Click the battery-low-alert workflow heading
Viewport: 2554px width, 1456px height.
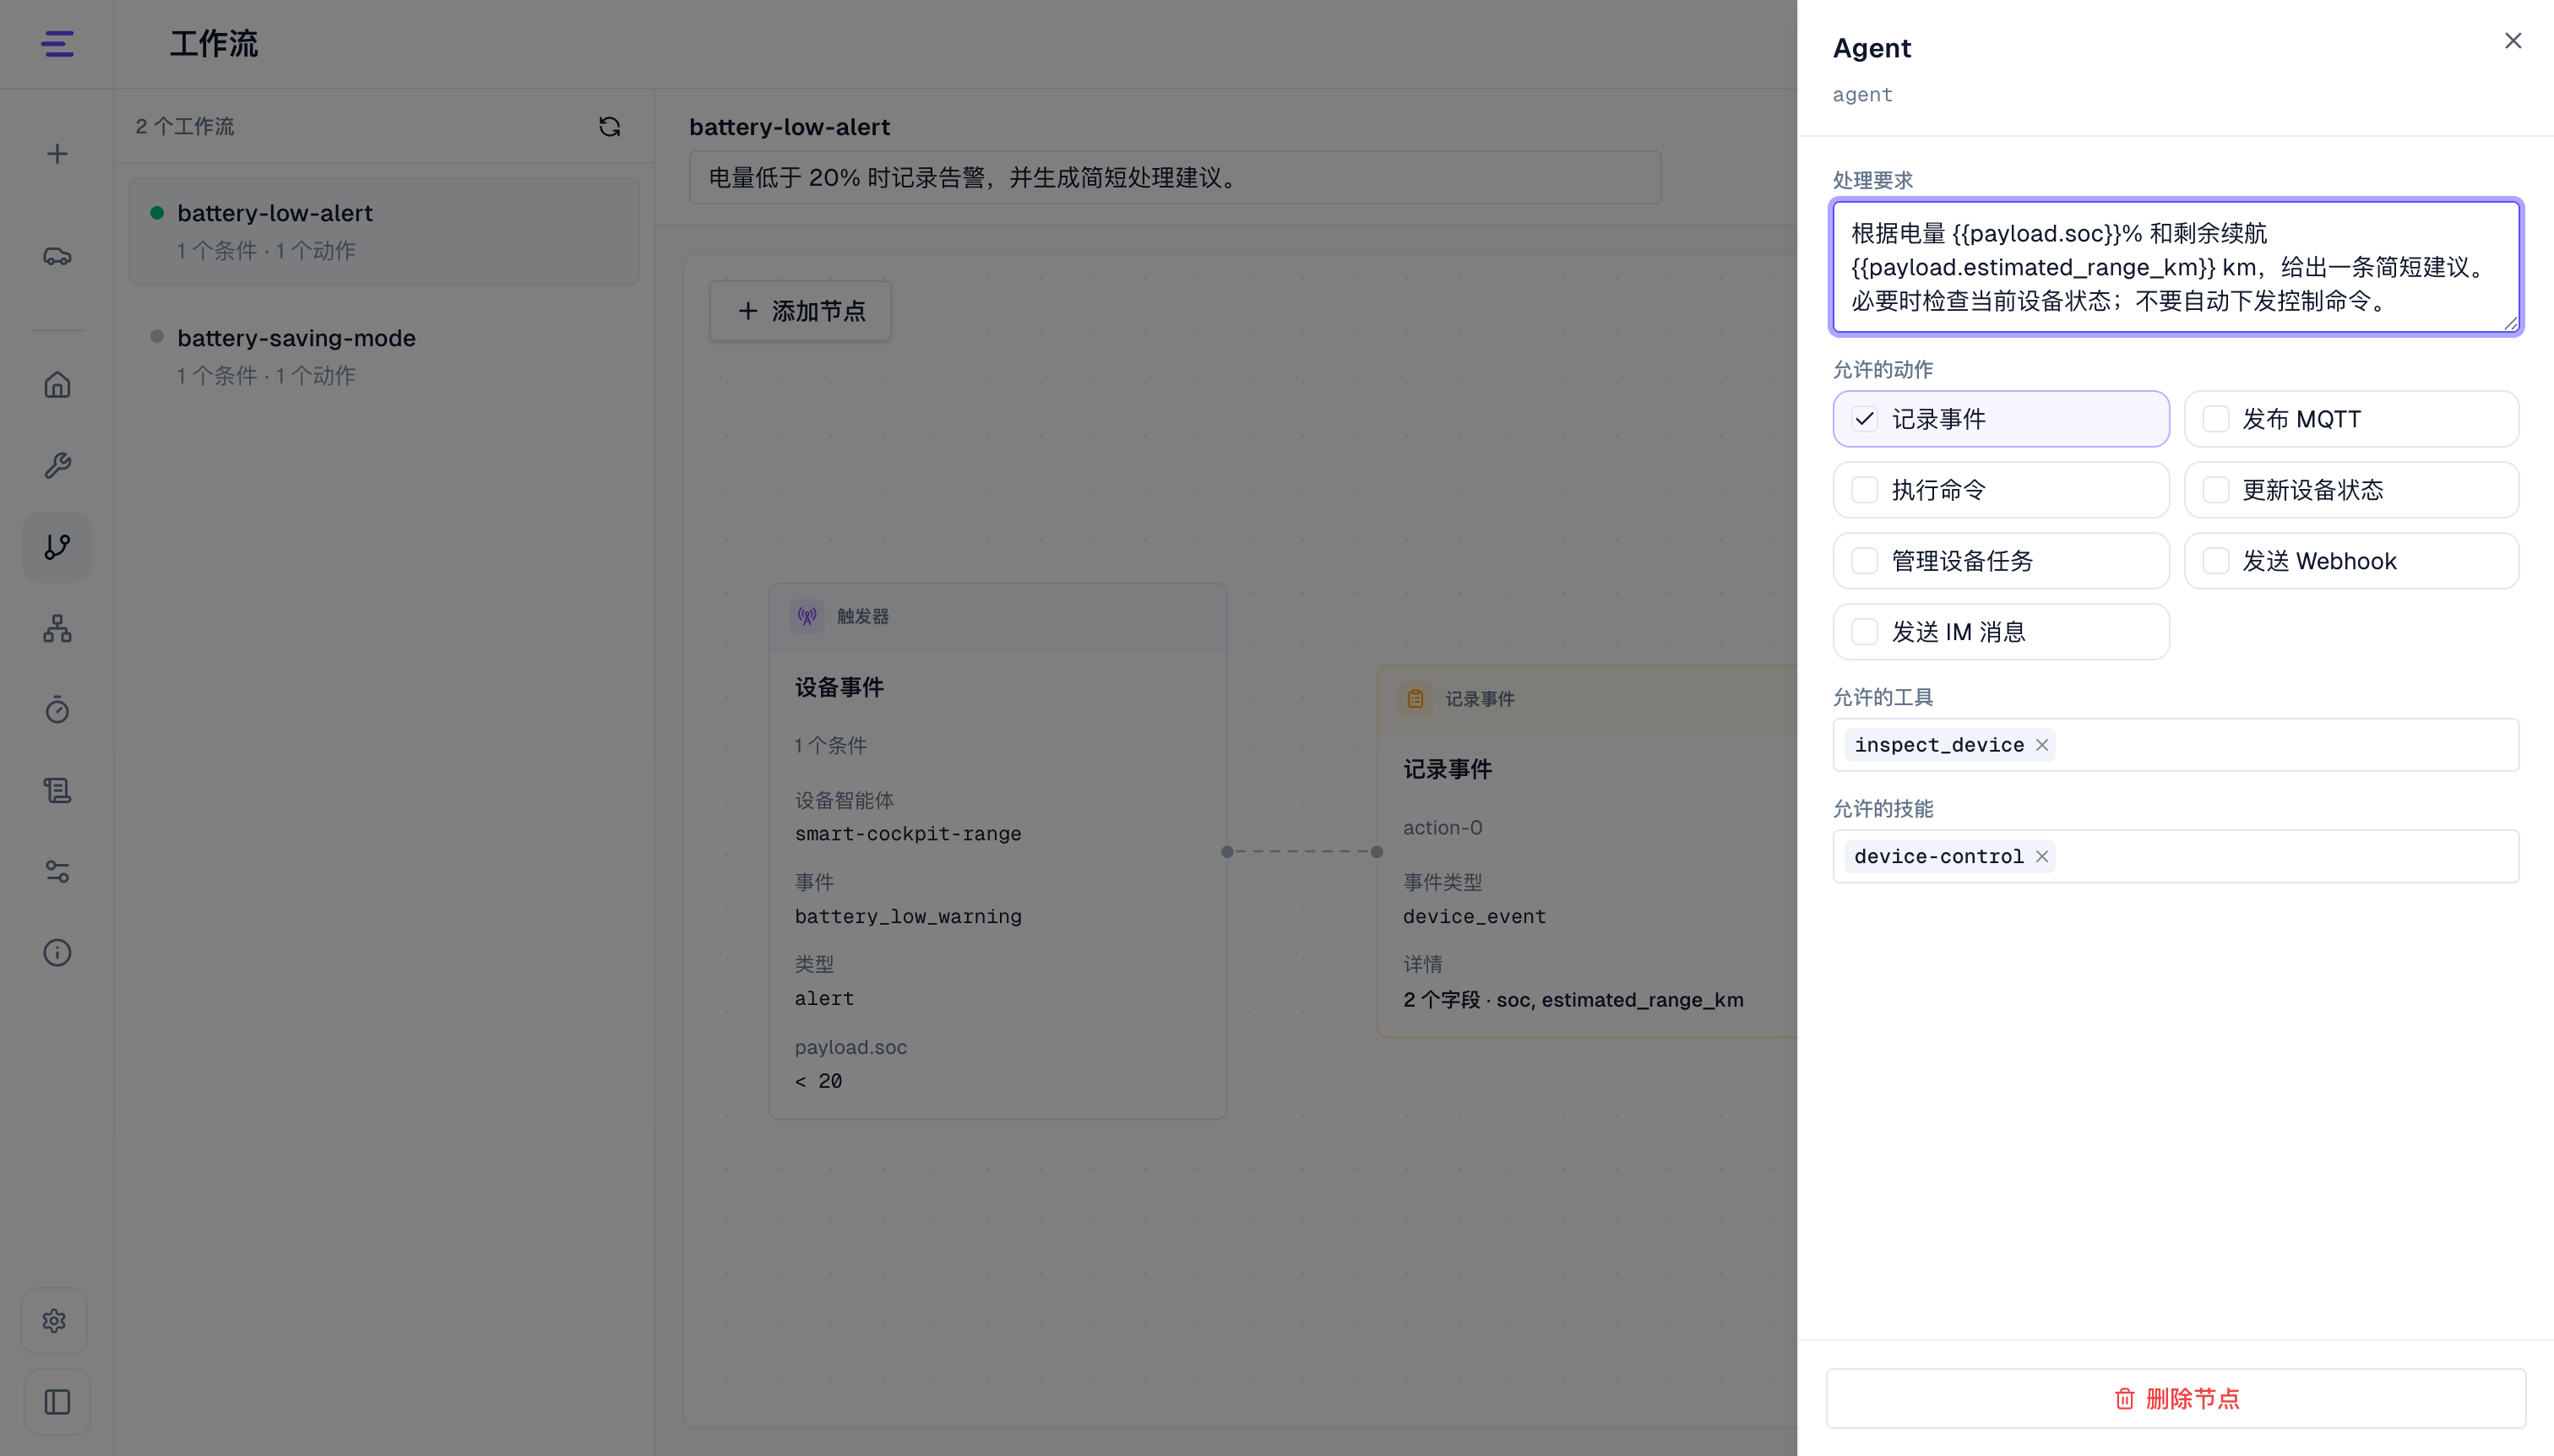789,127
